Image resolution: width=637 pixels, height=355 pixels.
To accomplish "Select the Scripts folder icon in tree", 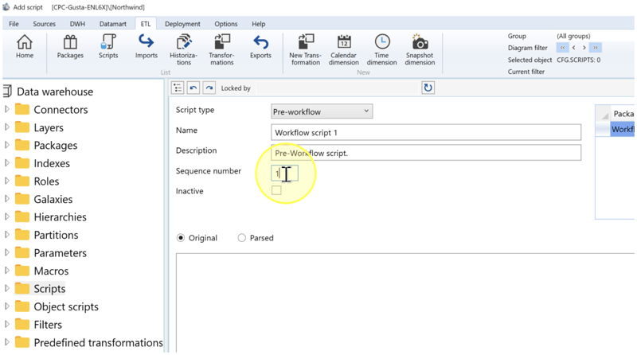I will point(22,288).
